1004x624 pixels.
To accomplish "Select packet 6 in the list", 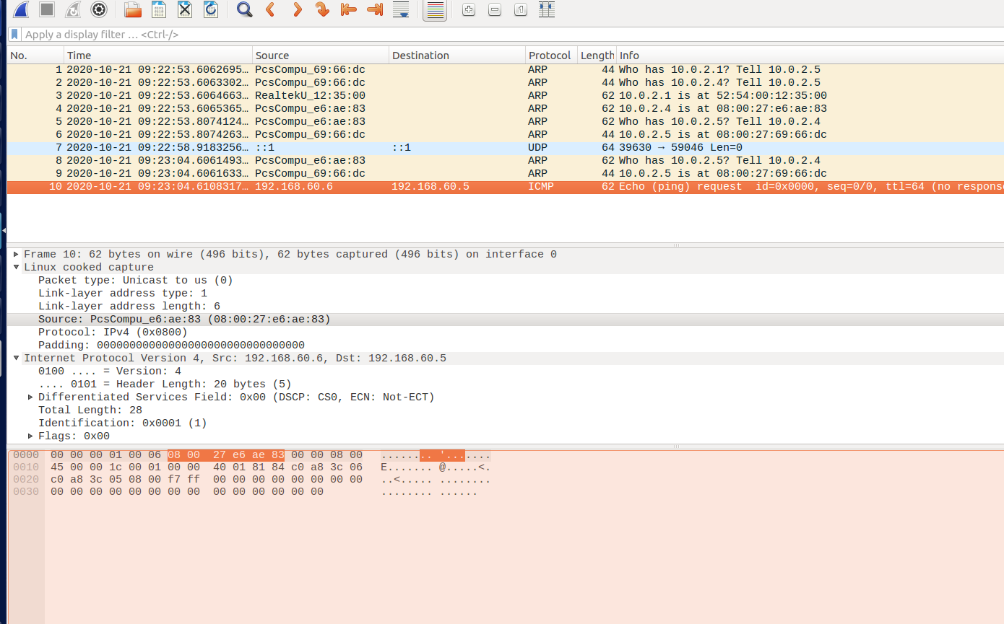I will [x=506, y=135].
